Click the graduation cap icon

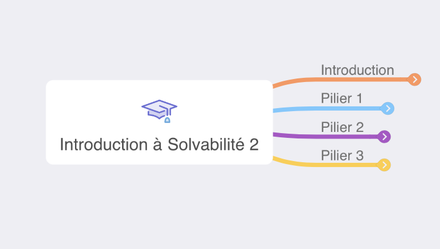160,111
